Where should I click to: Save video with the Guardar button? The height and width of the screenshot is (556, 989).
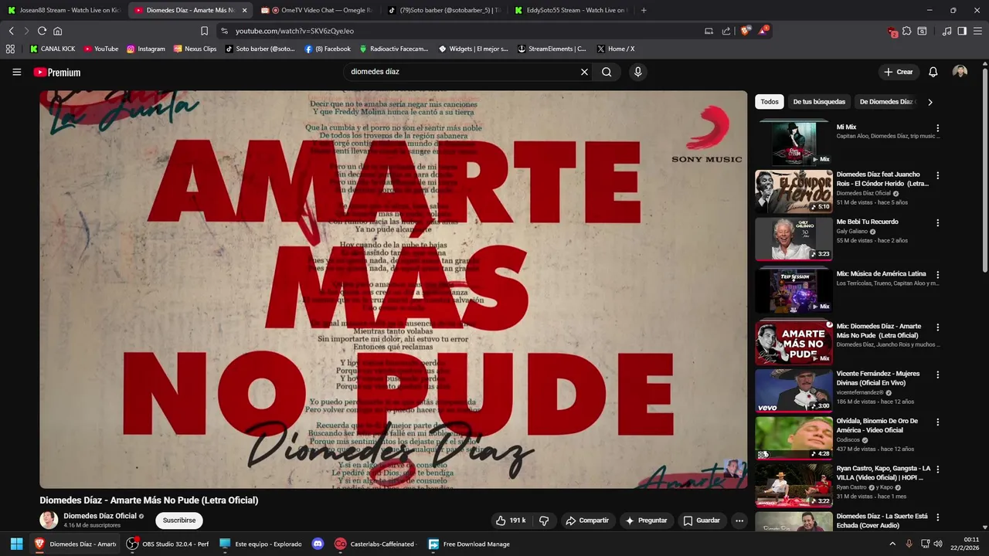point(702,520)
